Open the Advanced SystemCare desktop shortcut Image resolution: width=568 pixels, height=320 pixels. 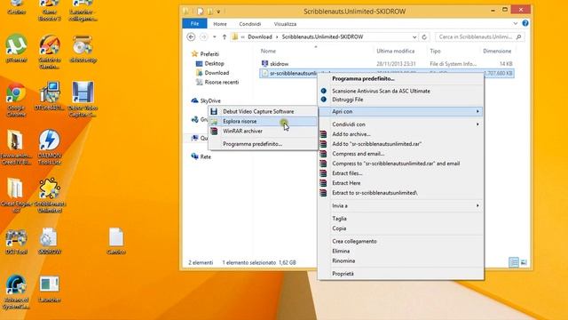tap(16, 292)
